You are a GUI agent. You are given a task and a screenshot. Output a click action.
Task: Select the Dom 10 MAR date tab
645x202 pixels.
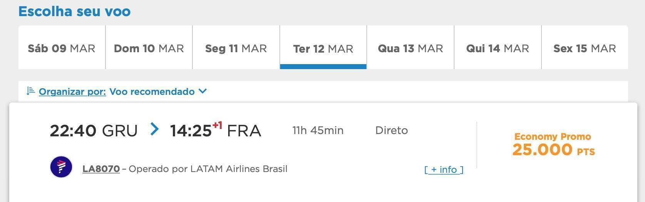[149, 48]
